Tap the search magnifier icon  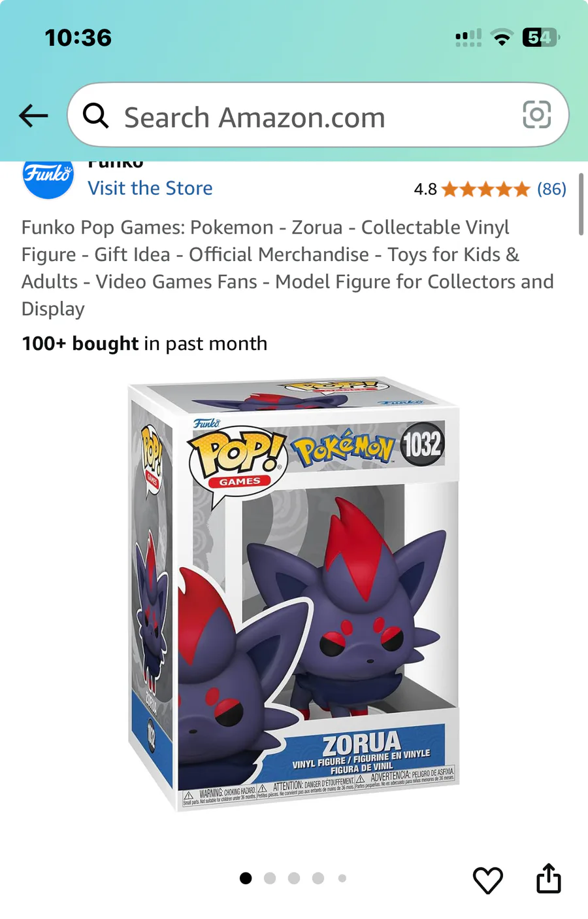95,115
